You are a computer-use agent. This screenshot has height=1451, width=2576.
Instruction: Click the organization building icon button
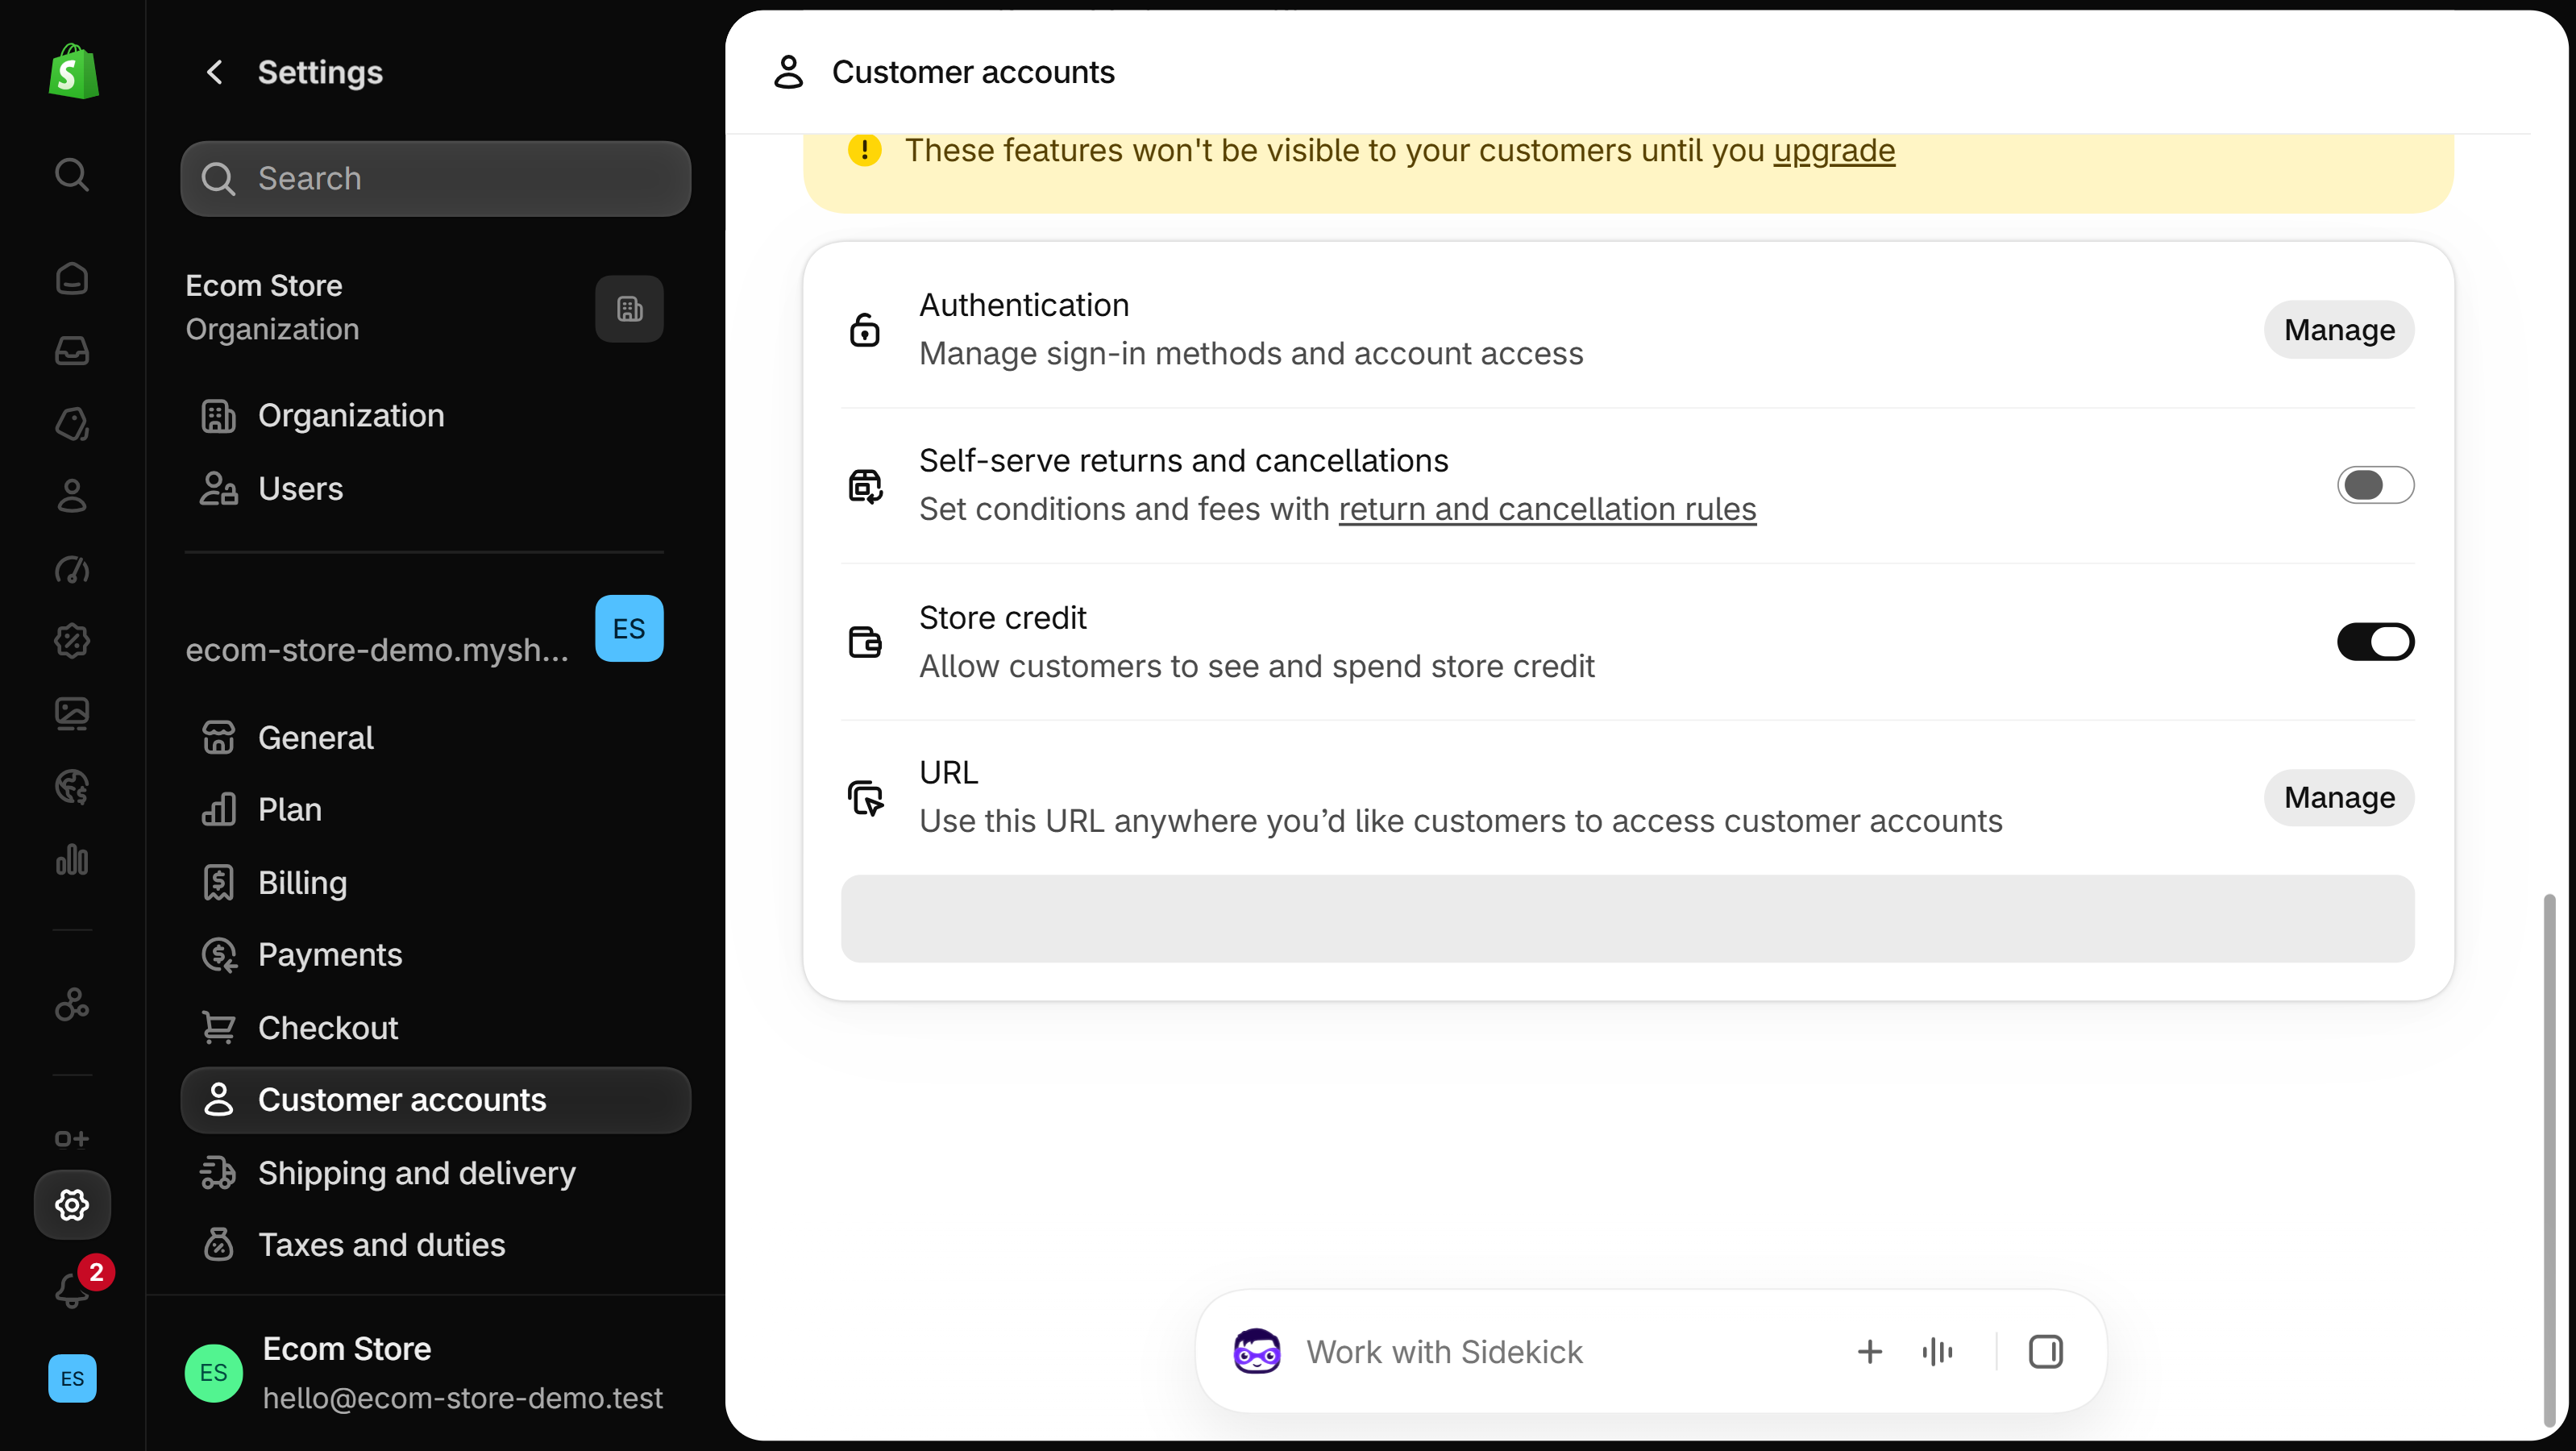coord(629,309)
